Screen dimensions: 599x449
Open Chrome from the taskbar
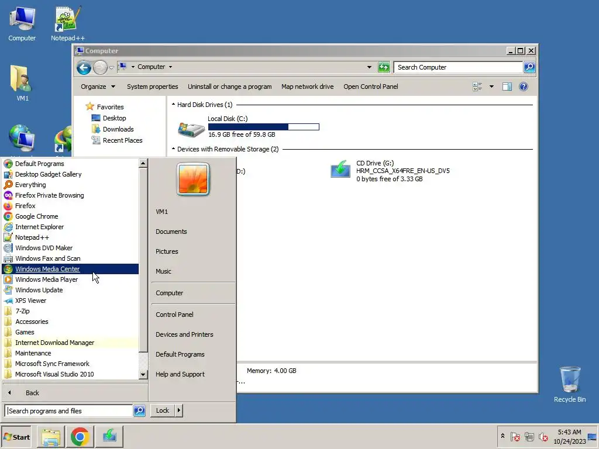80,436
